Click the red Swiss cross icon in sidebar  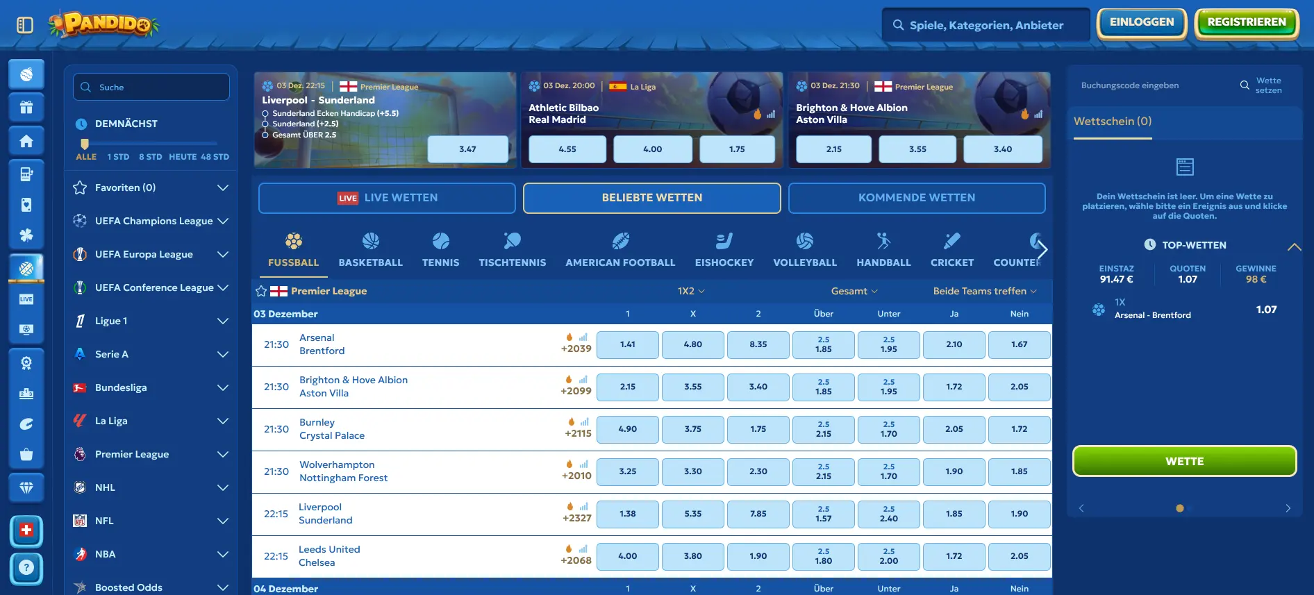pos(26,531)
